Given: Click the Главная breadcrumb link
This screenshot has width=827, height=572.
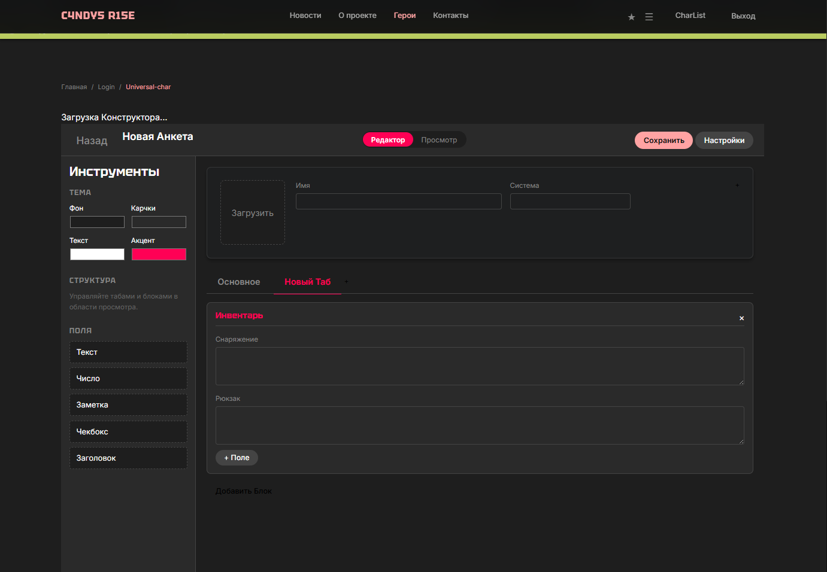Looking at the screenshot, I should click(74, 87).
